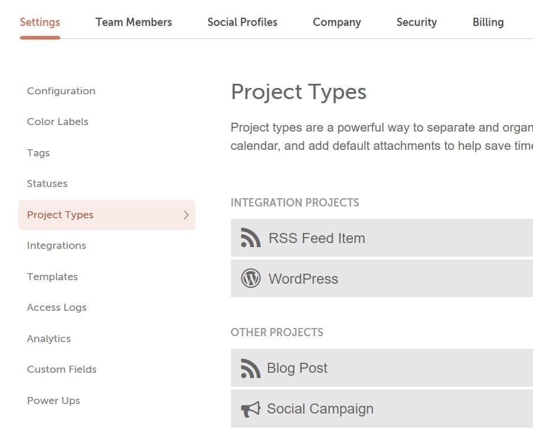
Task: Go to Statuses in the sidebar
Action: (x=47, y=183)
